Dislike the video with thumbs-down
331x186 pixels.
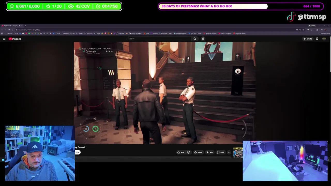pos(188,152)
